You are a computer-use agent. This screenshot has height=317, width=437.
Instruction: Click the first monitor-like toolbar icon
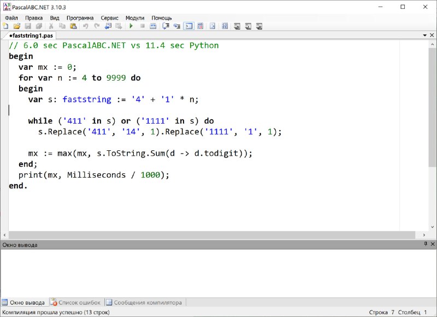237,26
